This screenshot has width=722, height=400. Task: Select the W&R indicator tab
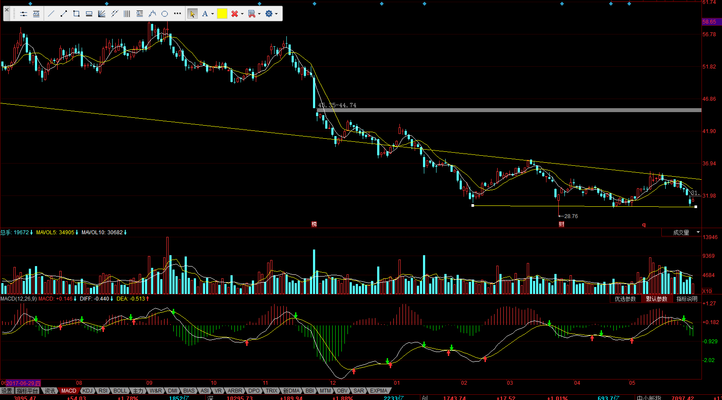point(156,391)
